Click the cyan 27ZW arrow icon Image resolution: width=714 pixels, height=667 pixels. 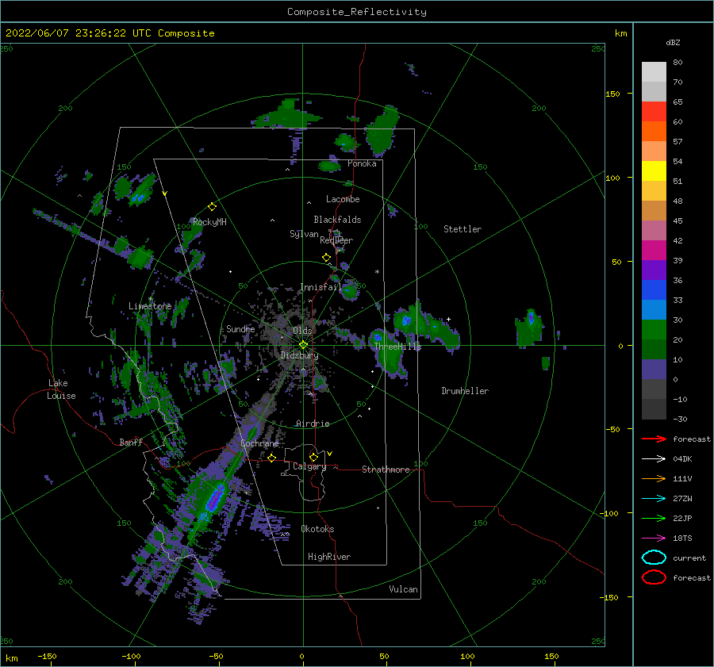(x=654, y=499)
